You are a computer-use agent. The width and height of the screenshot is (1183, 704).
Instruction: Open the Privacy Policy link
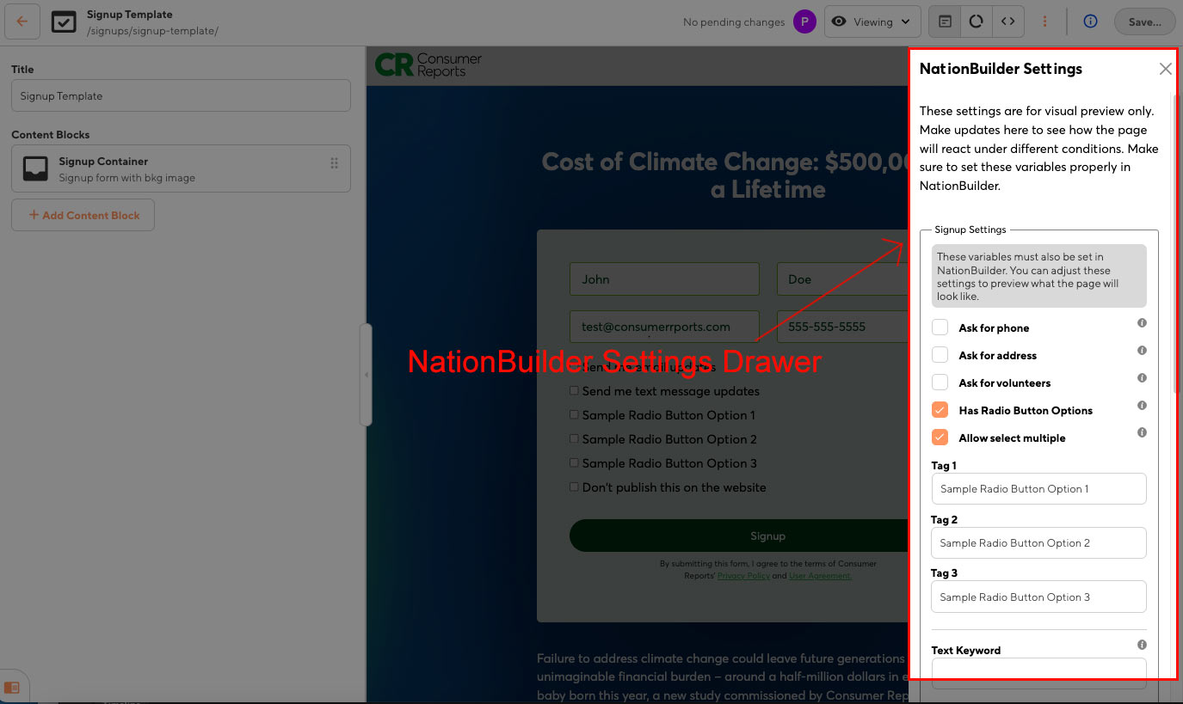743,575
